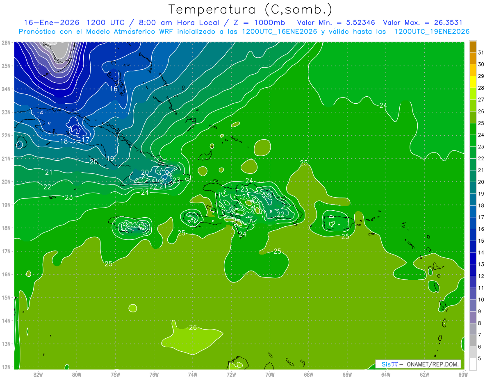Click the 60W longitude axis label
492x380 pixels.
pyautogui.click(x=463, y=374)
